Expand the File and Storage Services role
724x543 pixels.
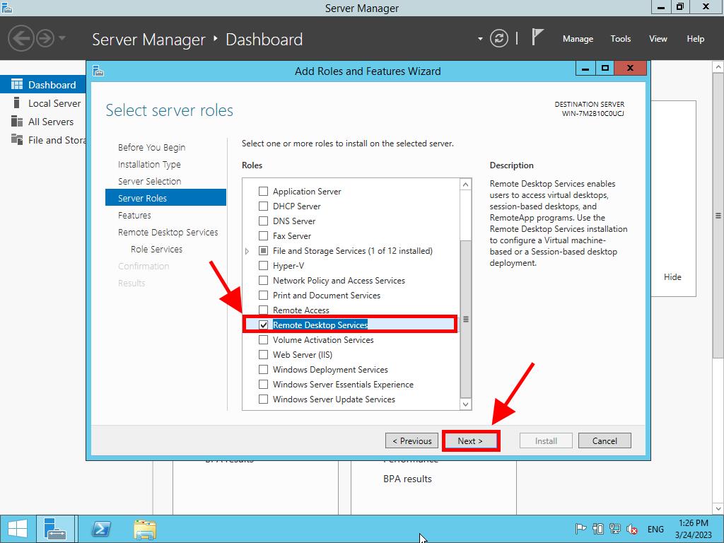(247, 251)
